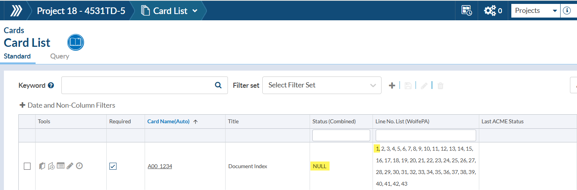The image size is (577, 190).
Task: Click the add revision icon in Tools
Action: point(51,166)
